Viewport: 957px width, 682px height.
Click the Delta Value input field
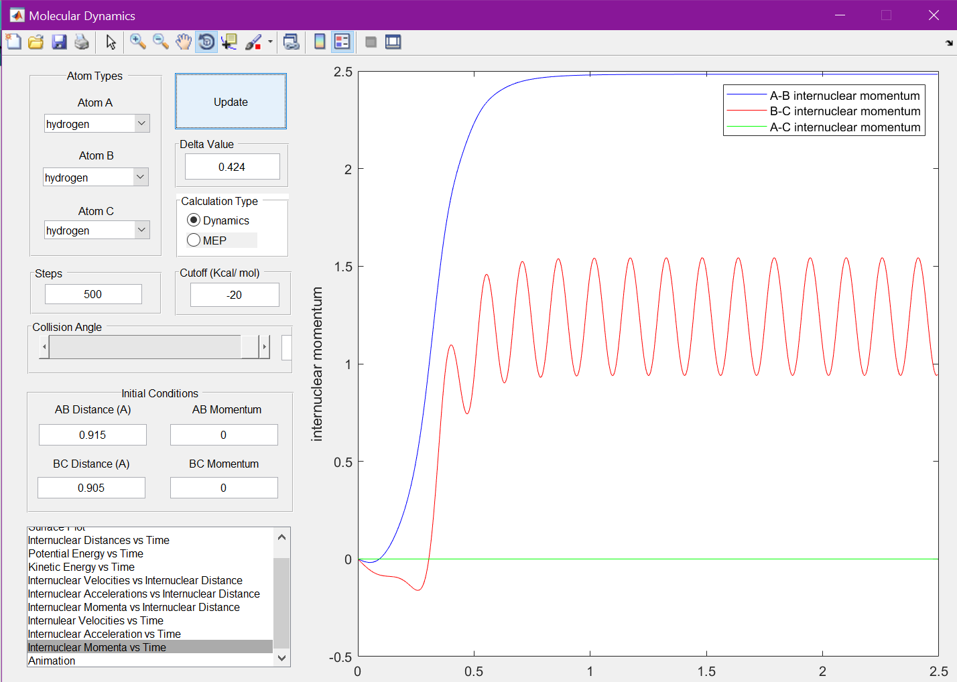pos(232,167)
